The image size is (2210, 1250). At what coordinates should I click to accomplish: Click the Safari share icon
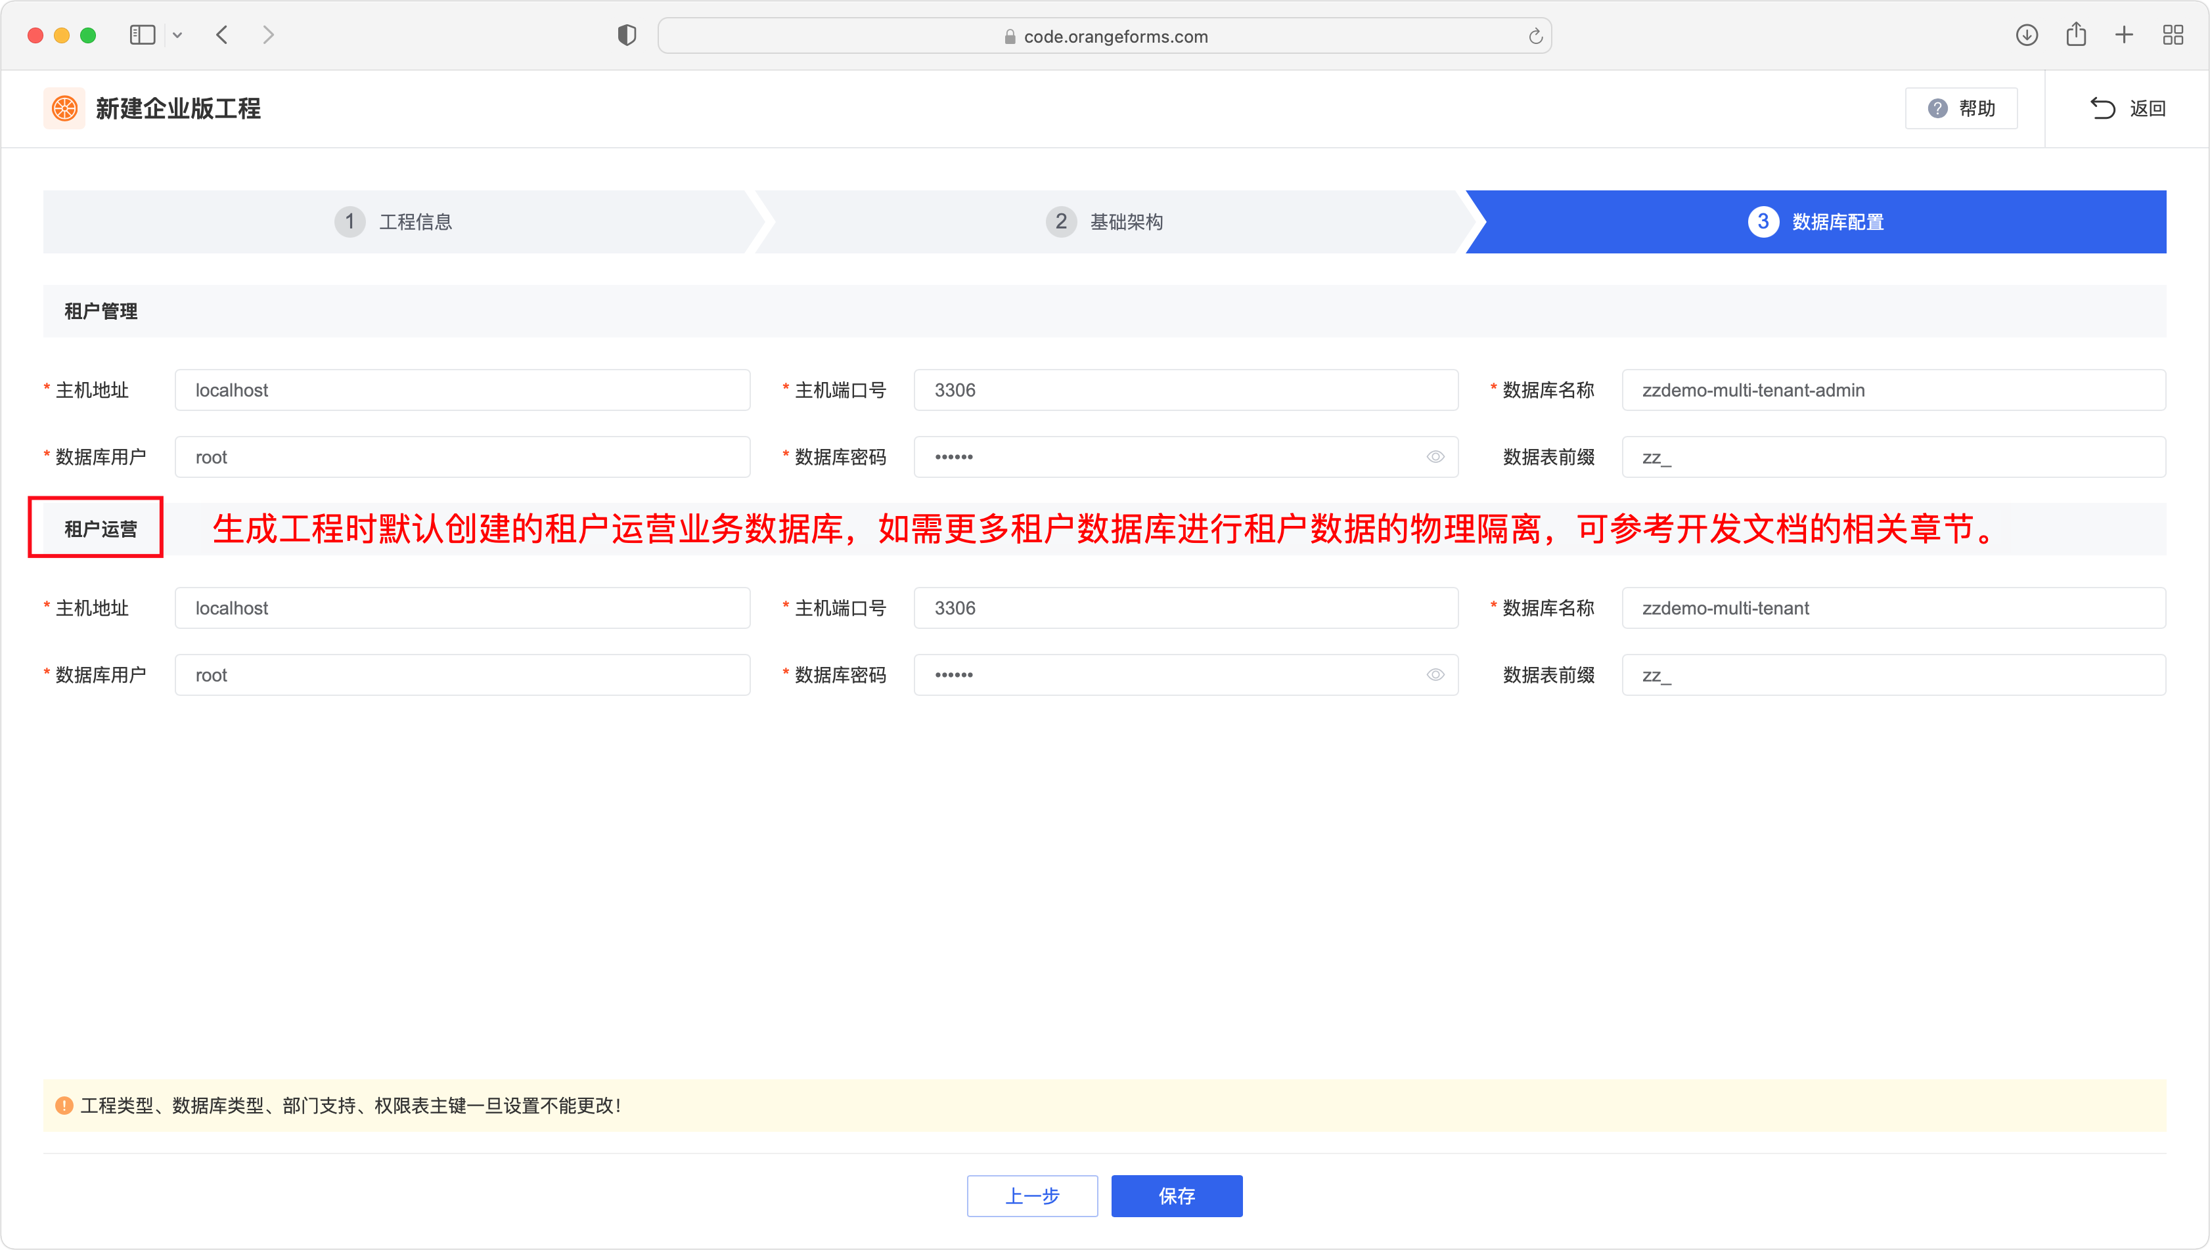[2076, 34]
